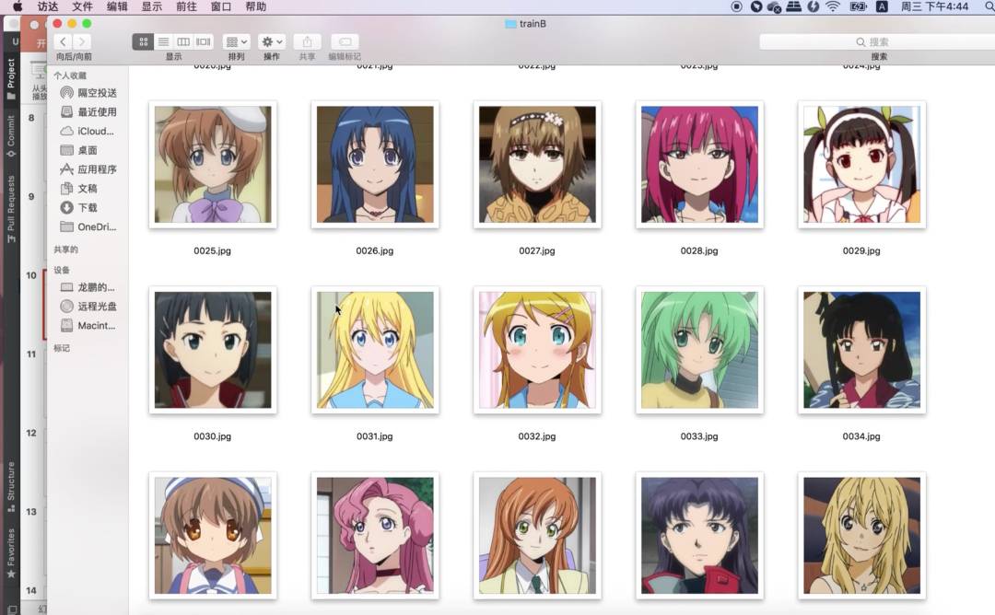Open Applications (应用程序) in sidebar

coord(88,169)
